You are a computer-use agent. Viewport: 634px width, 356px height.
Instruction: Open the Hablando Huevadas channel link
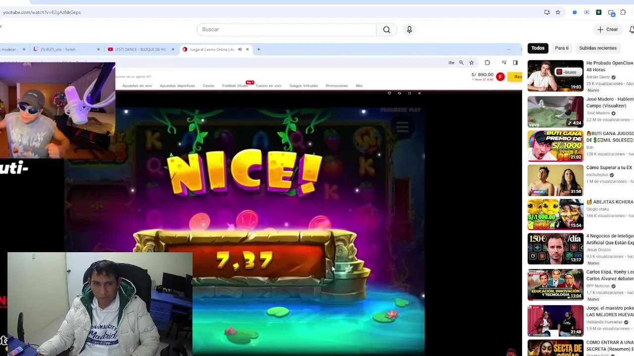[x=604, y=322]
